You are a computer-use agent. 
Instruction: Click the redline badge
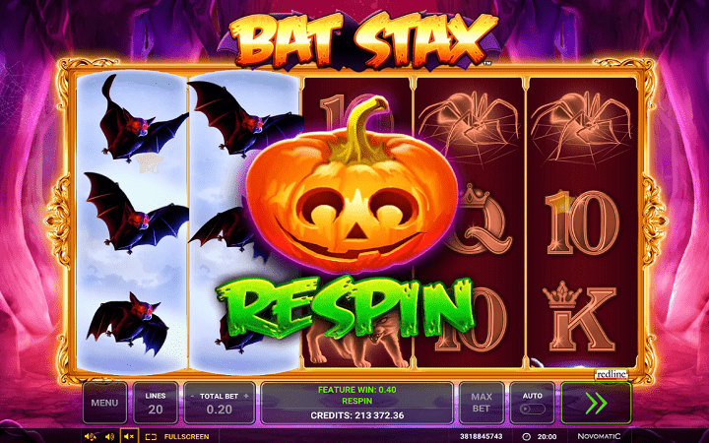click(611, 375)
